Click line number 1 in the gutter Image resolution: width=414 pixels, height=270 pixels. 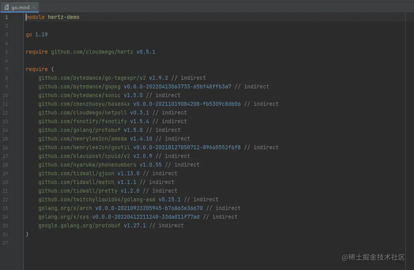7,17
